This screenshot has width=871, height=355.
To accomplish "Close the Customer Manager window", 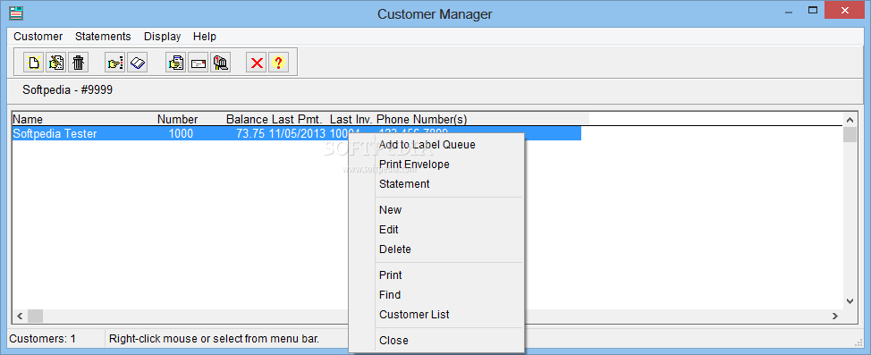I will pos(845,10).
